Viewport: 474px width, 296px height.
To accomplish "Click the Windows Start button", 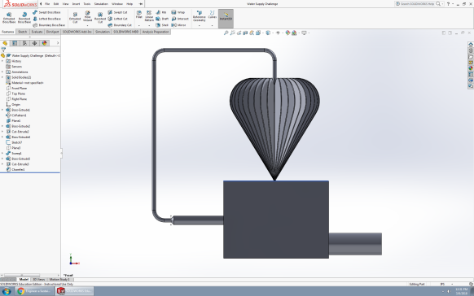I will pos(7,291).
